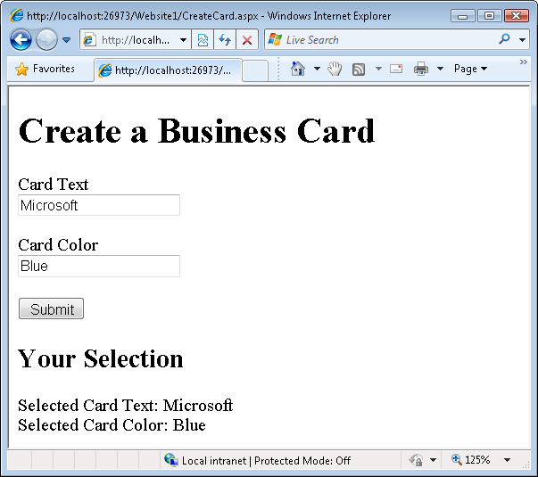
Task: Click the Refresh page icon
Action: pyautogui.click(x=224, y=40)
